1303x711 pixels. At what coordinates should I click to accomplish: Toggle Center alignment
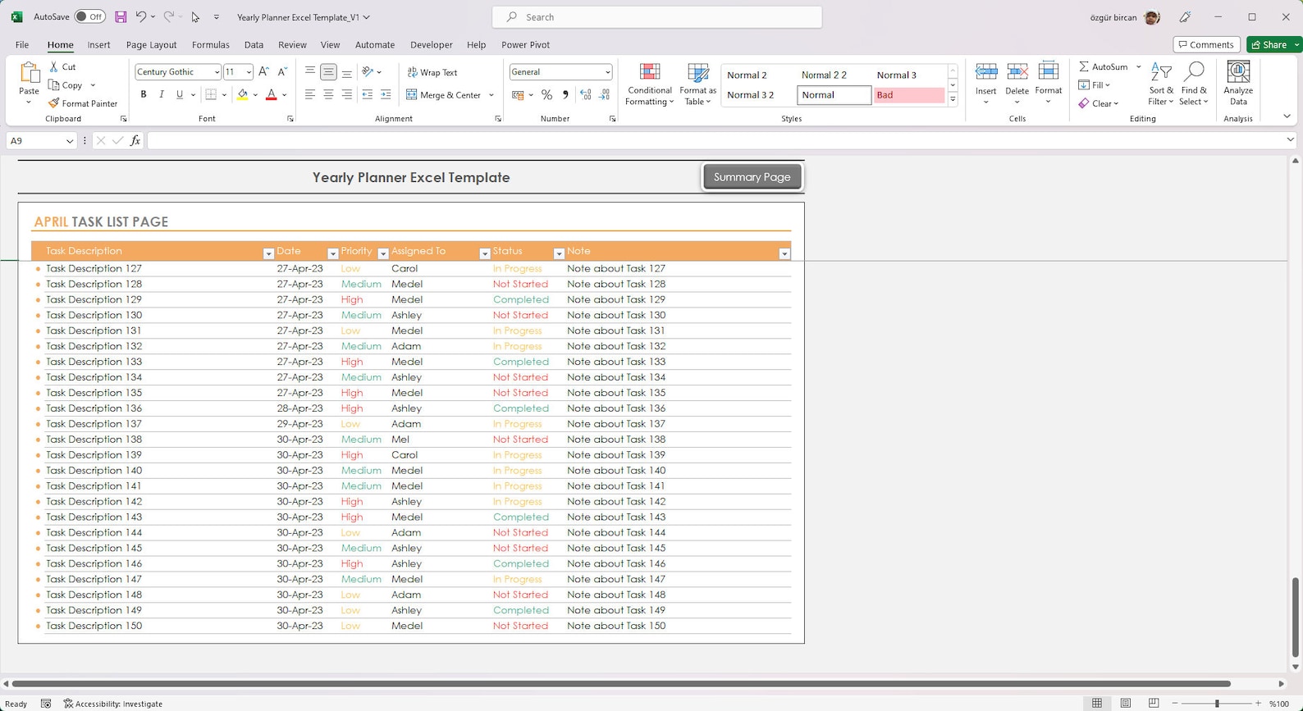(328, 95)
